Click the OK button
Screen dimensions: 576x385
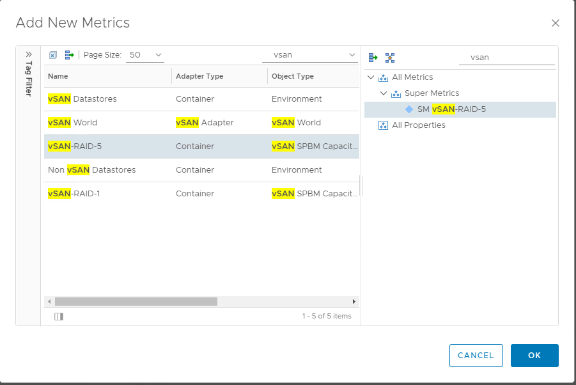coord(534,355)
